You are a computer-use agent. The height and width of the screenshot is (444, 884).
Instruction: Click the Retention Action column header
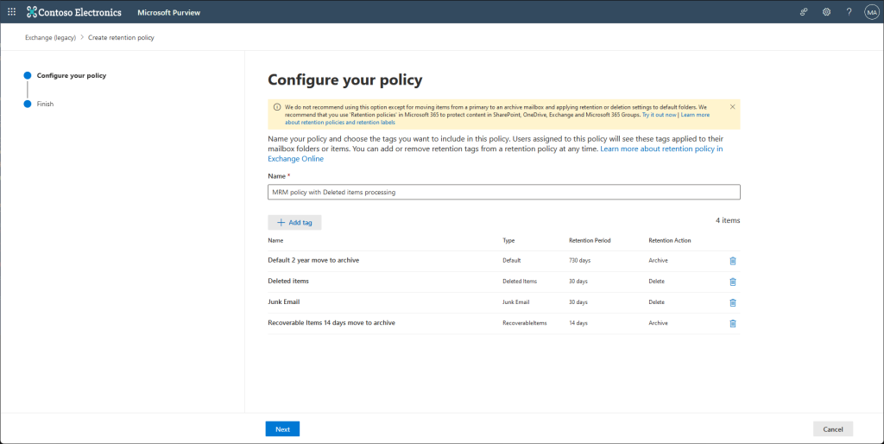tap(670, 240)
